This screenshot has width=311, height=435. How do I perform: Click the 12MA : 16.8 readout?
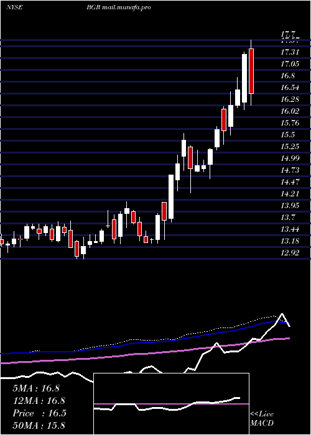point(39,401)
